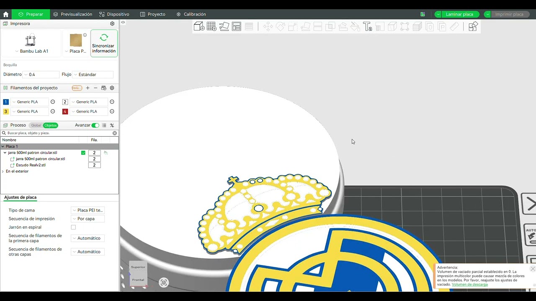Select the Scale tool
The width and height of the screenshot is (536, 301).
(293, 27)
